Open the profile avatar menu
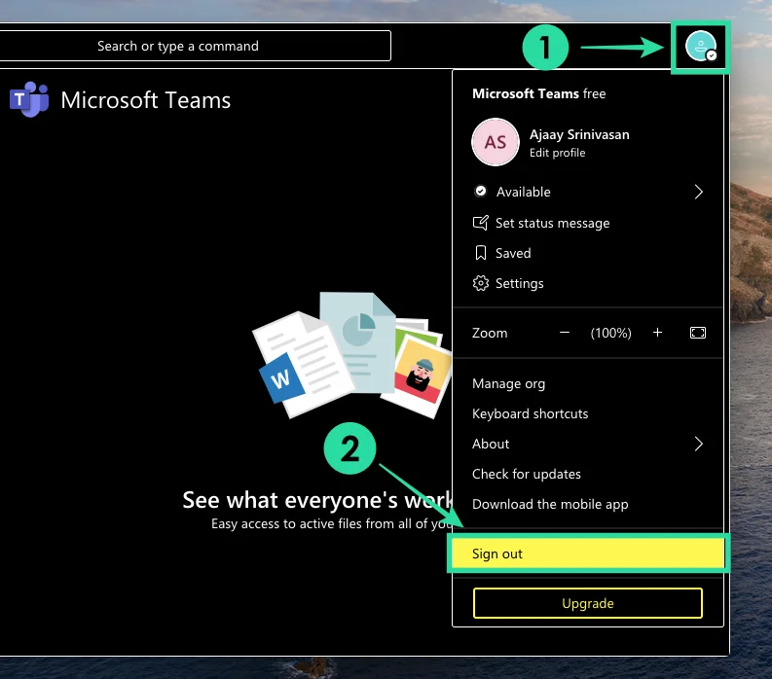This screenshot has height=679, width=772. pos(701,47)
